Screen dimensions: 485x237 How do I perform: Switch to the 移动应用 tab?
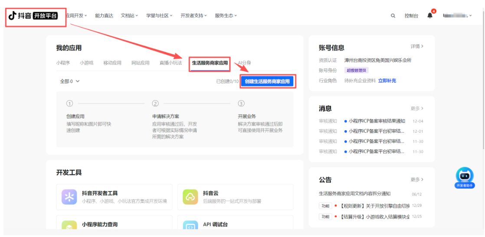click(112, 63)
